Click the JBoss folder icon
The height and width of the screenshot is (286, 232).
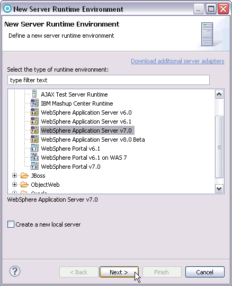click(x=24, y=176)
